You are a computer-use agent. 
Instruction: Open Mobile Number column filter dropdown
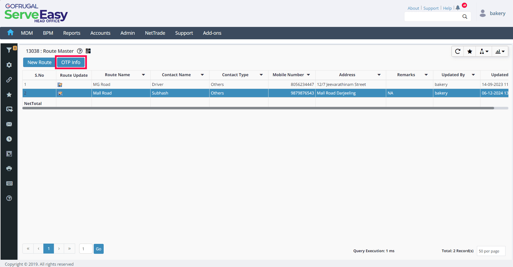(x=308, y=75)
